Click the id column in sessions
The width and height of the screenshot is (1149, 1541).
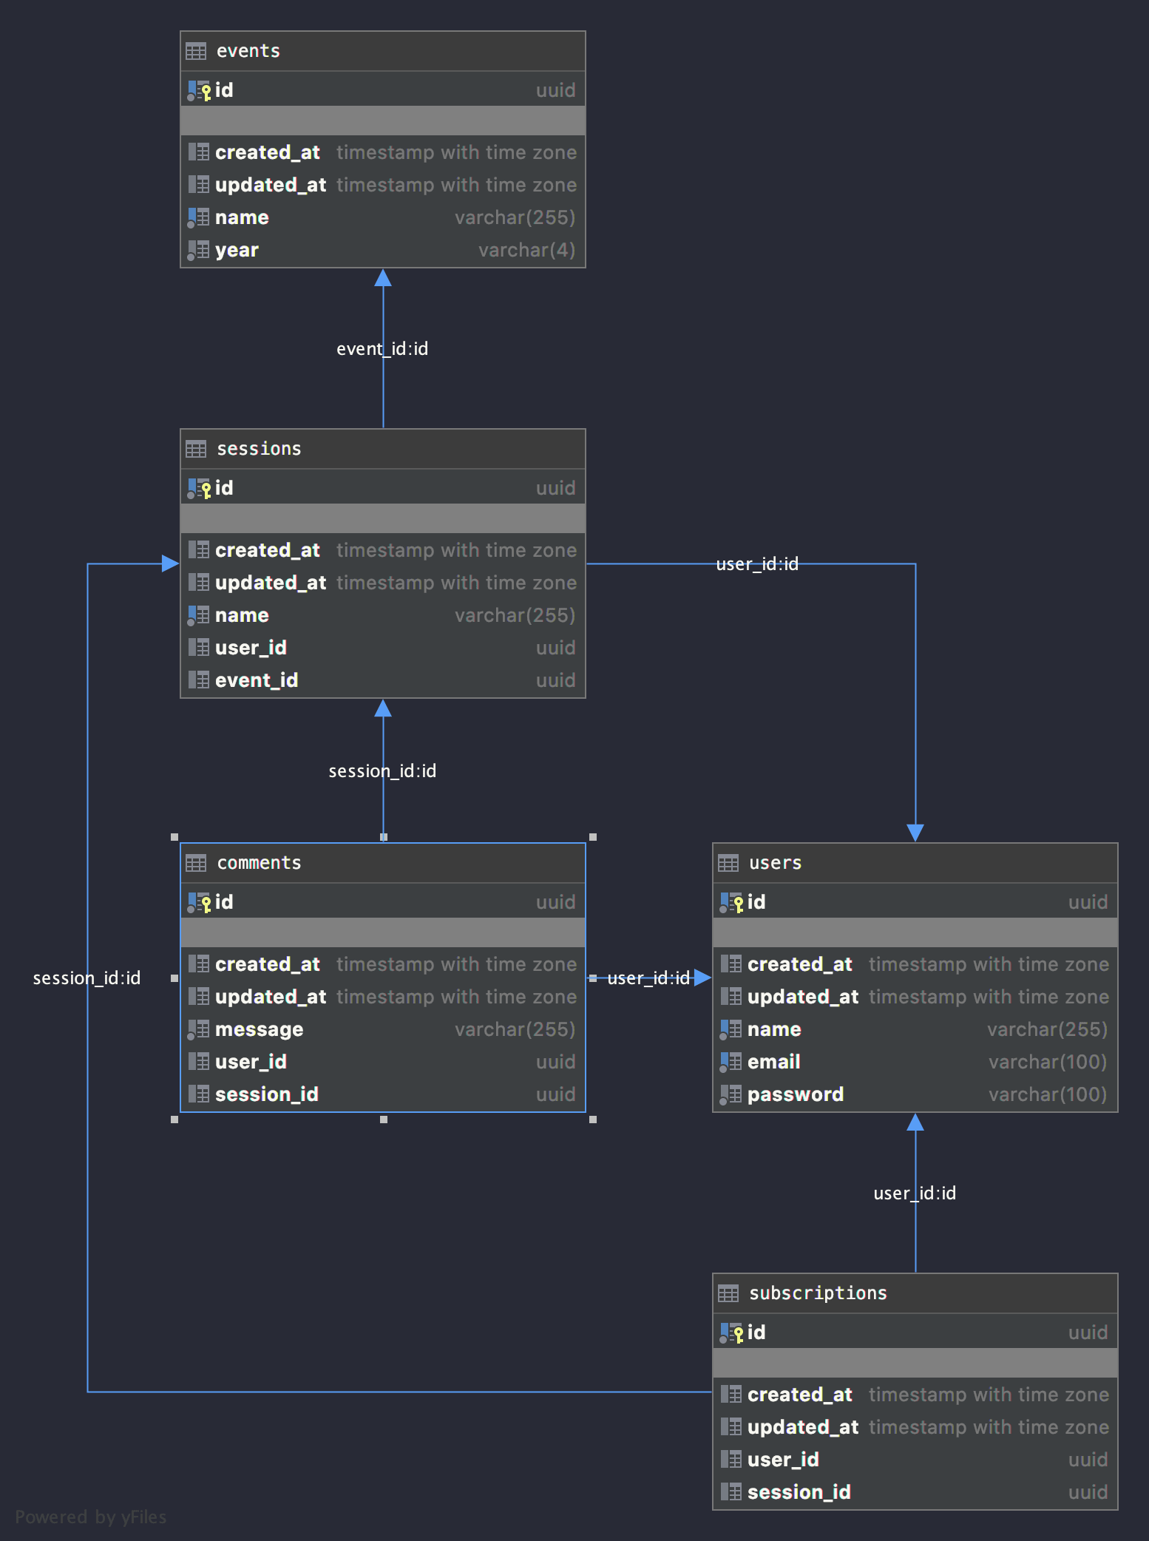[x=383, y=488]
